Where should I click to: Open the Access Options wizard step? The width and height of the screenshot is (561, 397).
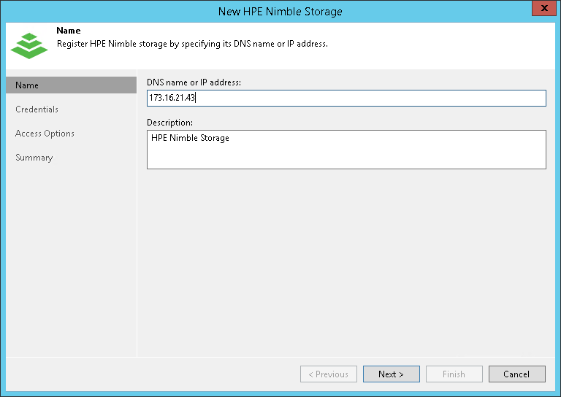click(45, 134)
